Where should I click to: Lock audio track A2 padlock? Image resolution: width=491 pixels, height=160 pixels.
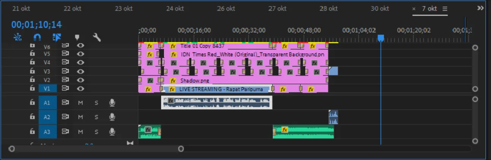[x=32, y=117]
